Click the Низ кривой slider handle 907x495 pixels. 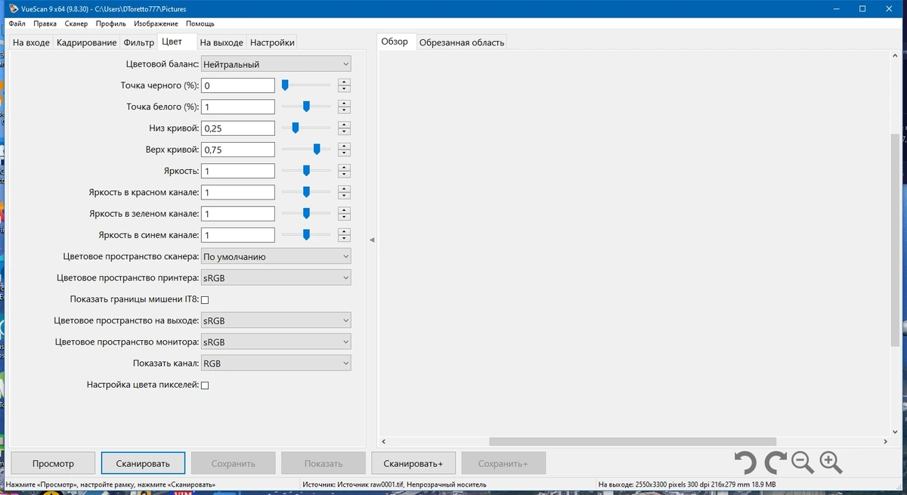296,128
